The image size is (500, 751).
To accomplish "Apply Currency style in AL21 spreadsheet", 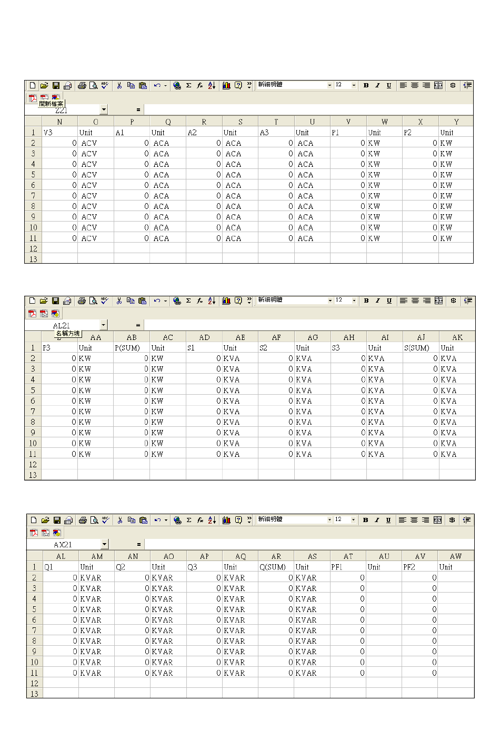I will click(x=453, y=301).
